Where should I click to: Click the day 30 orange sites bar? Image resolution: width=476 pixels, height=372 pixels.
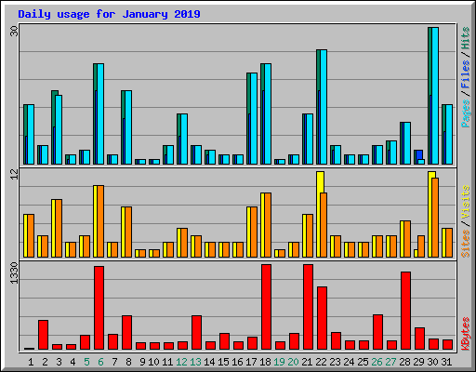pyautogui.click(x=435, y=218)
